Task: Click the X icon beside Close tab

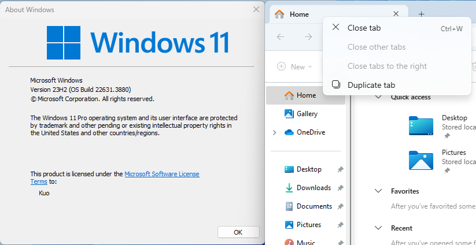Action: (335, 28)
